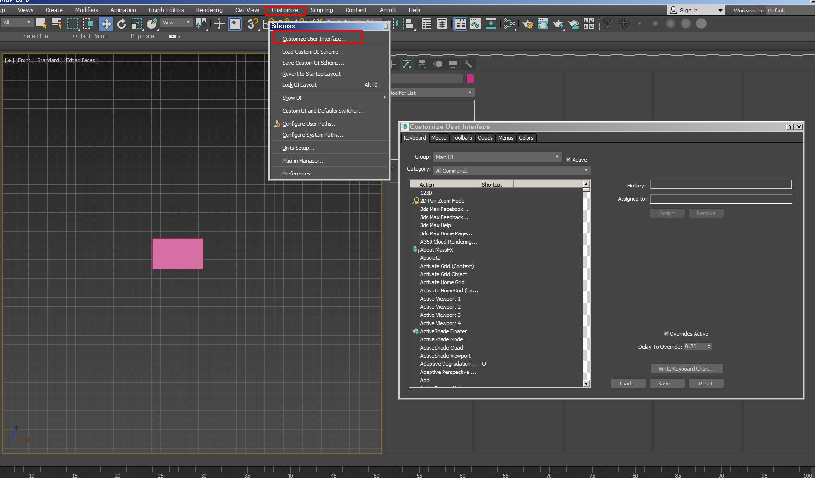Choose Units Setup menu entry
Viewport: 815px width, 478px height.
[298, 148]
